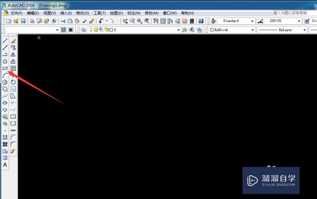Open the 修改(M) menu
The height and width of the screenshot is (199, 317).
152,13
